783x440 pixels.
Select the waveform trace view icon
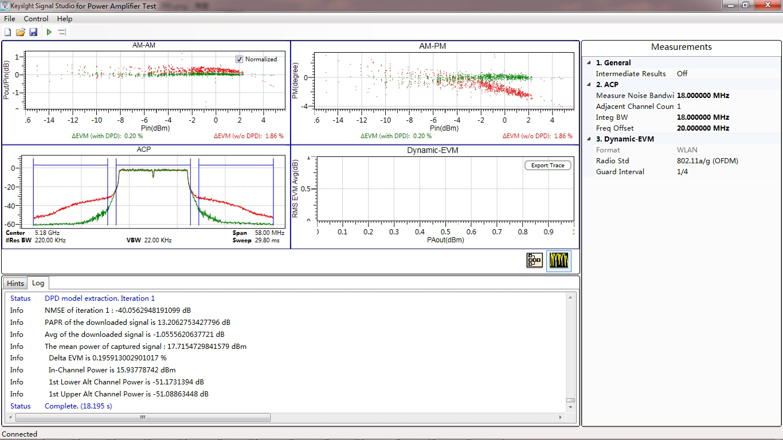coord(558,260)
